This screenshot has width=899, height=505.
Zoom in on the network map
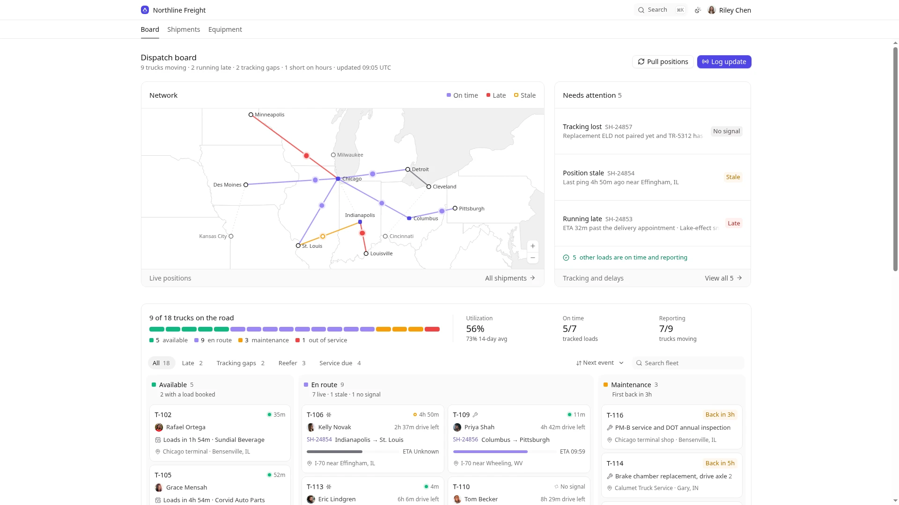[532, 246]
